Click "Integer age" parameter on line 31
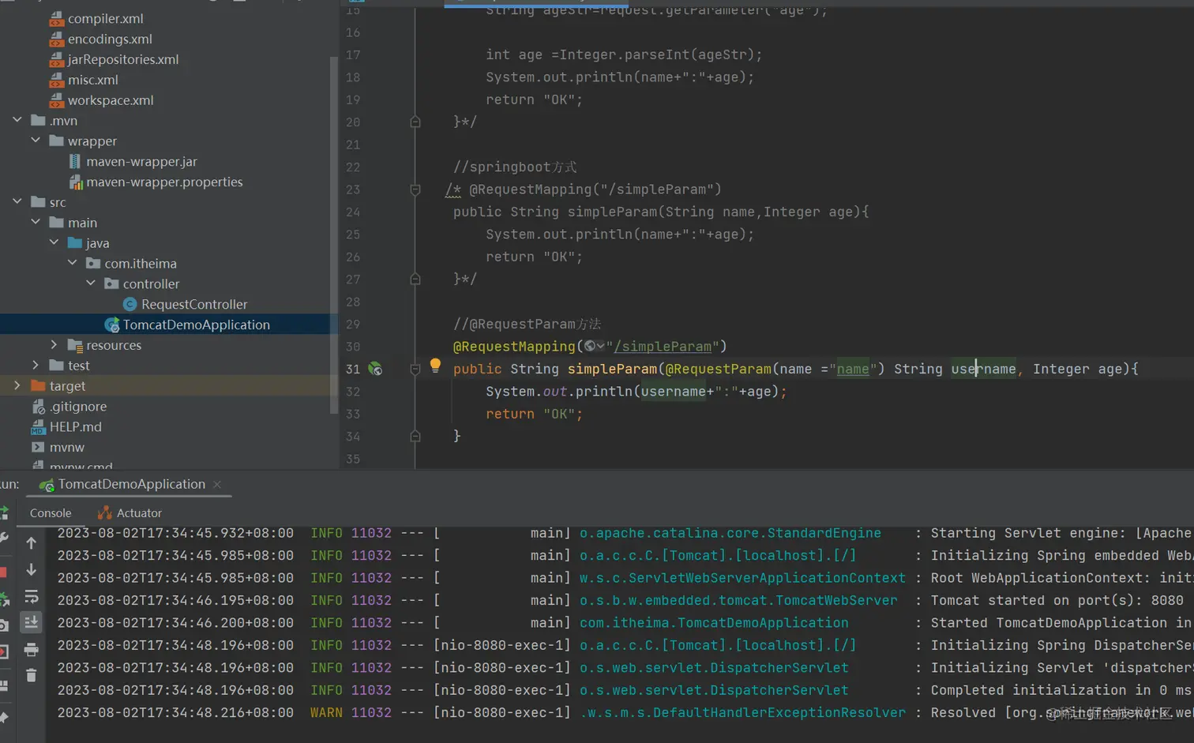The width and height of the screenshot is (1194, 743). pos(1077,369)
